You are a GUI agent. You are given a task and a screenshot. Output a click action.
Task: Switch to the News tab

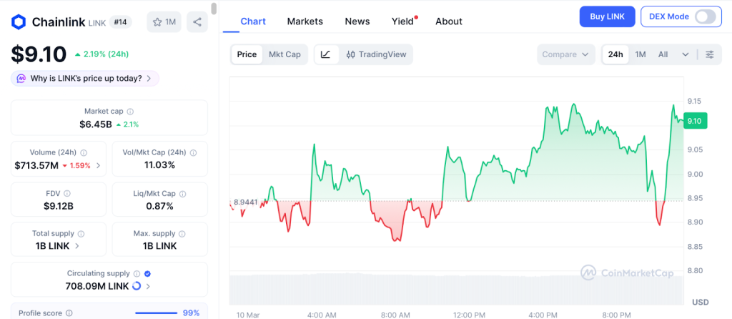coord(357,21)
